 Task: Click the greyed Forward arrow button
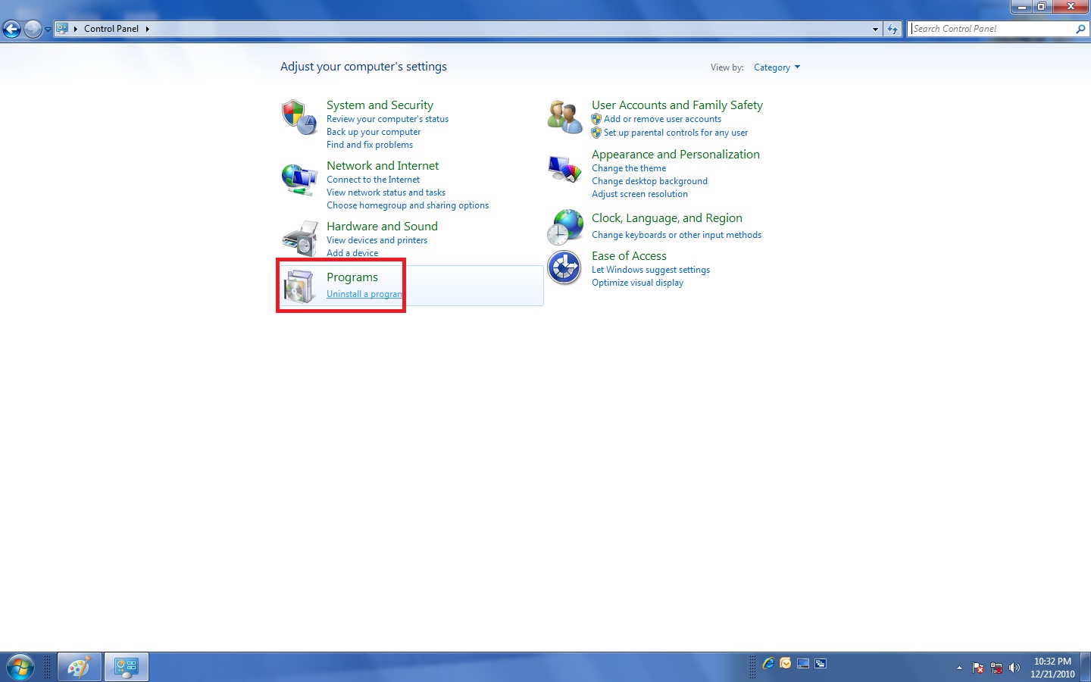point(33,29)
